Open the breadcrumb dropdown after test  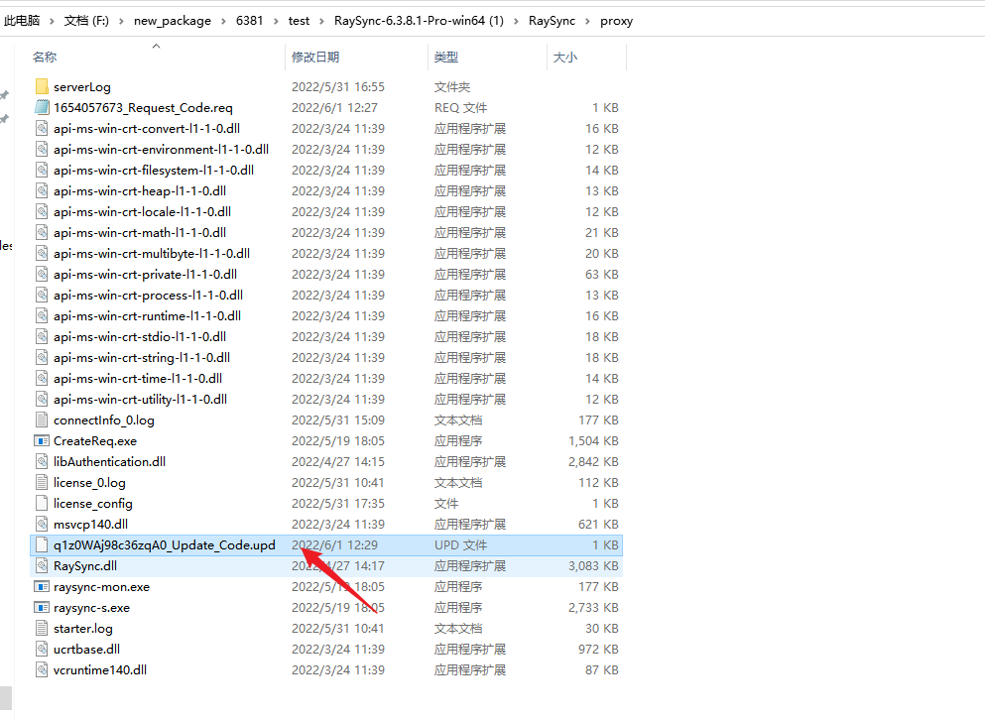320,20
